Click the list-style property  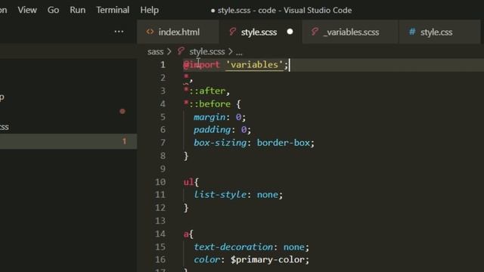point(220,195)
